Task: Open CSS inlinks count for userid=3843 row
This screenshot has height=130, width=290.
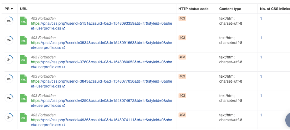Action: pos(261,76)
